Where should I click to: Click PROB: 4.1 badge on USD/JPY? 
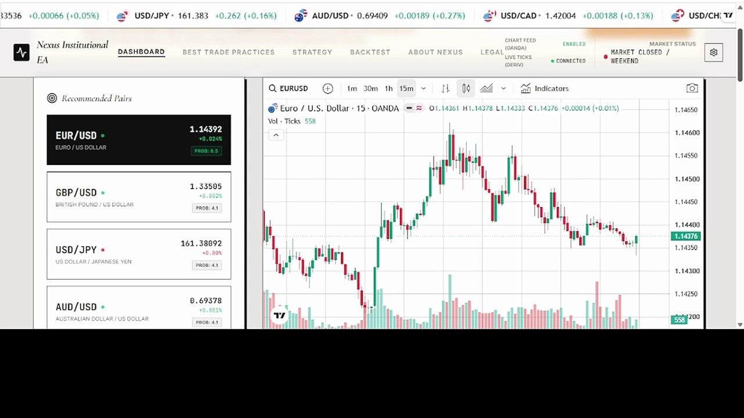click(206, 265)
